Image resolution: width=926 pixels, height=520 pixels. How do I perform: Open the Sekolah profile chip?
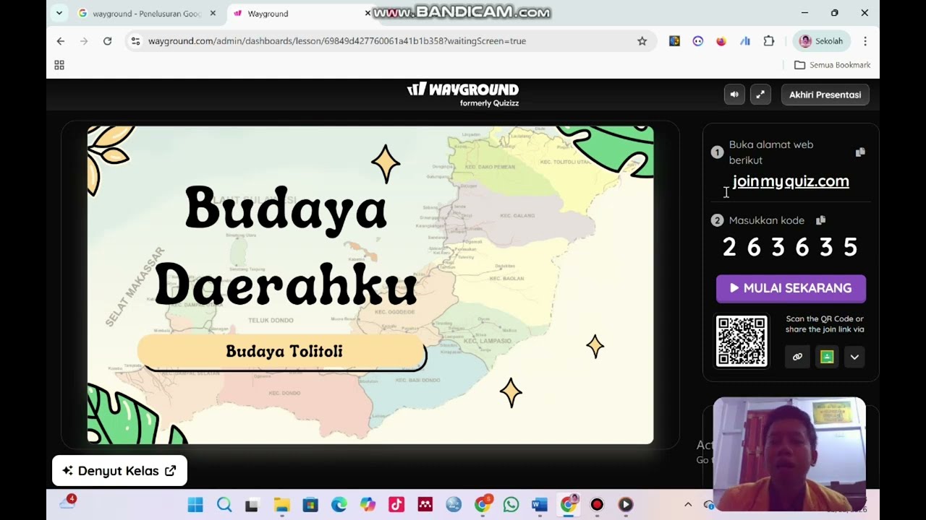click(821, 41)
